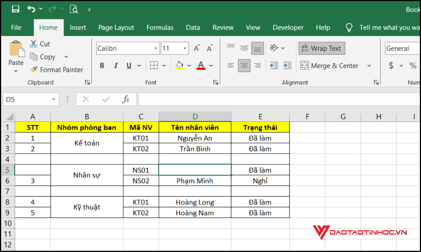The image size is (421, 252).
Task: Apply Center alignment to text
Action: [244, 66]
